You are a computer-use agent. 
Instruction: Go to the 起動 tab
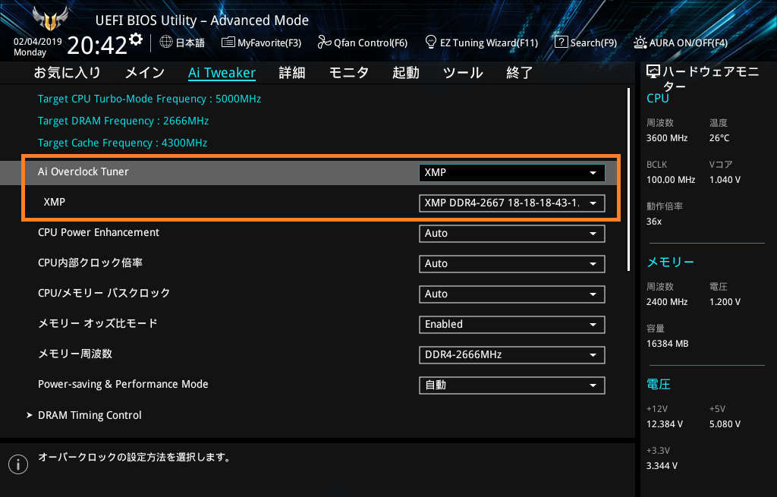[406, 73]
